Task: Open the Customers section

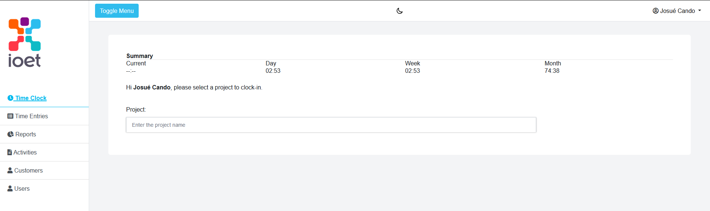Action: (x=44, y=170)
